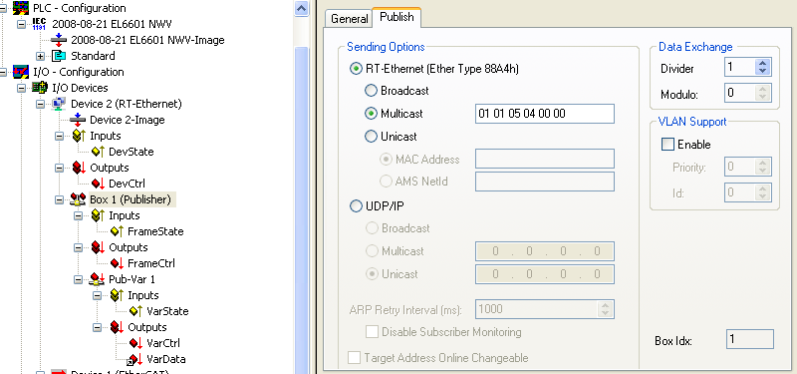Click the VarState variable icon

pyautogui.click(x=135, y=311)
